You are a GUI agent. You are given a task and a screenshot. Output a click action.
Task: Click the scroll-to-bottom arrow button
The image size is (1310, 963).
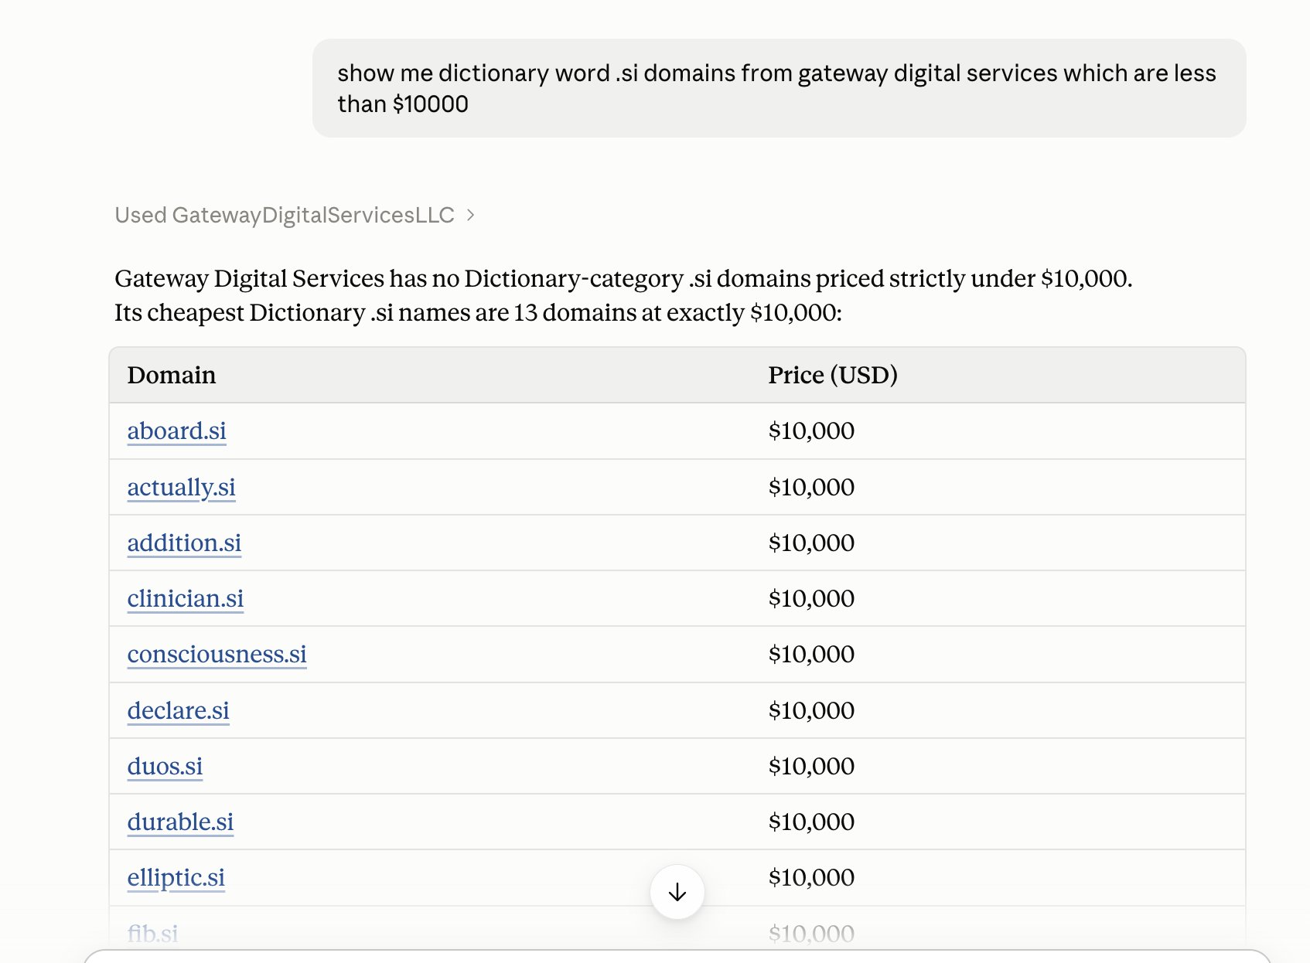677,892
